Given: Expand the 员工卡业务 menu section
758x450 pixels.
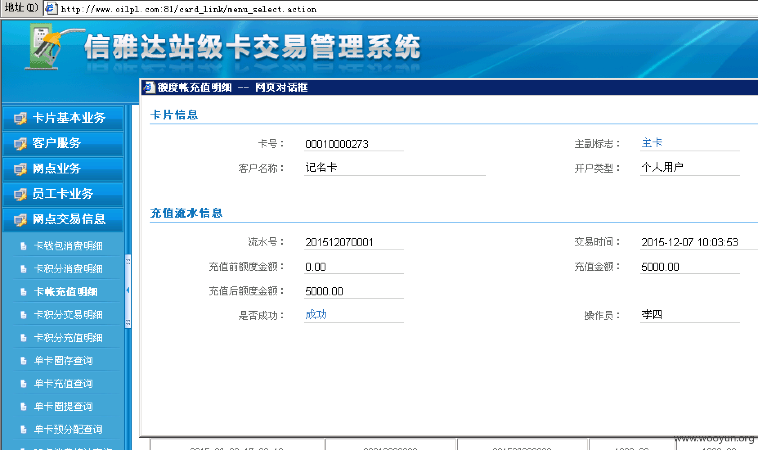Looking at the screenshot, I should pos(63,194).
